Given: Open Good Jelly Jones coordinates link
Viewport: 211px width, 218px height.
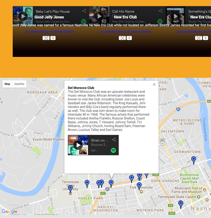Looking at the screenshot, I should coord(49,32).
